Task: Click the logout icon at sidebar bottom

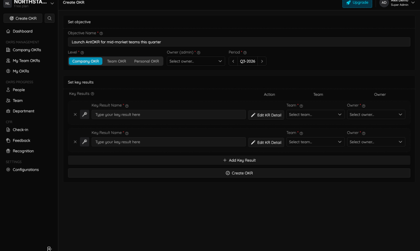Action: pos(49,249)
